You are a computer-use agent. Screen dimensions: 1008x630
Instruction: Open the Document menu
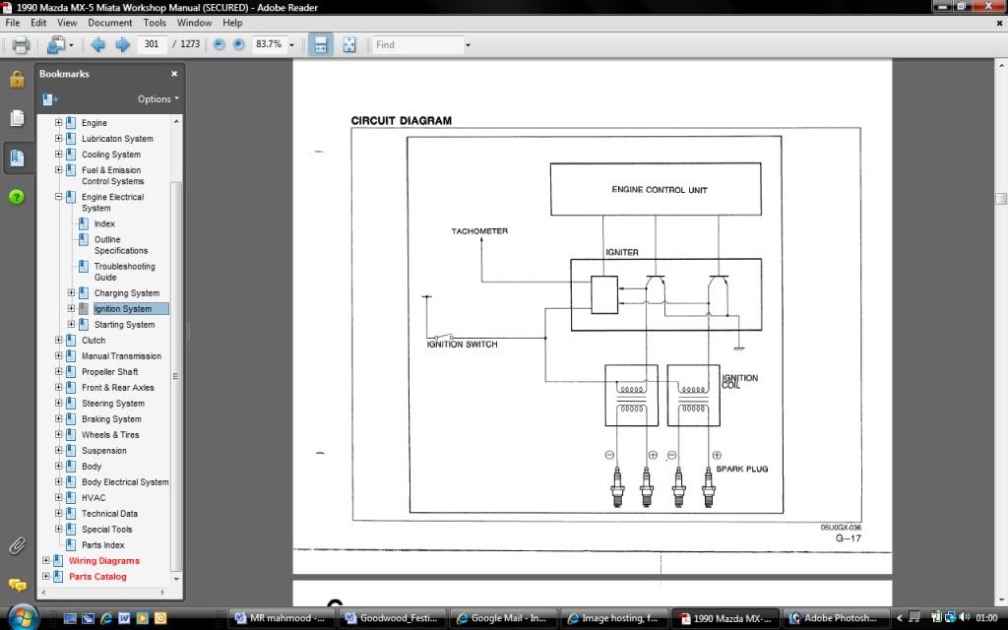pos(110,23)
